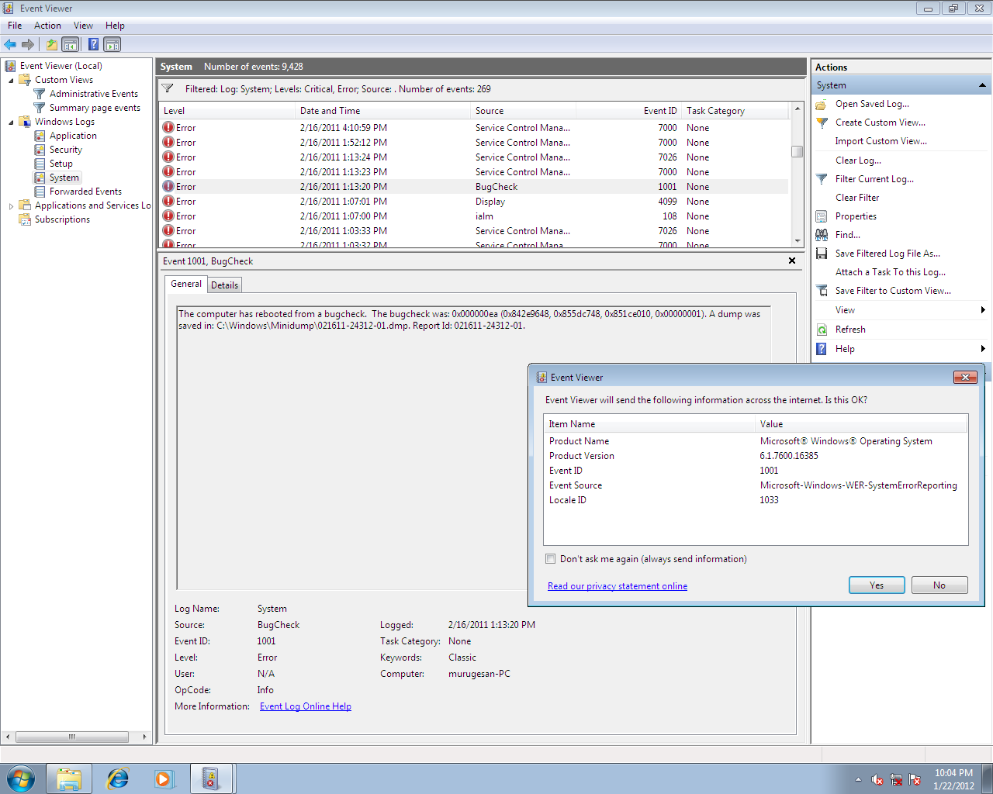The height and width of the screenshot is (794, 993).
Task: Click No in the Event Viewer dialog
Action: pos(939,585)
